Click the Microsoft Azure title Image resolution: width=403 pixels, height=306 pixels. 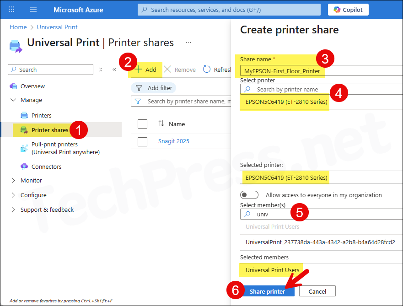click(78, 10)
